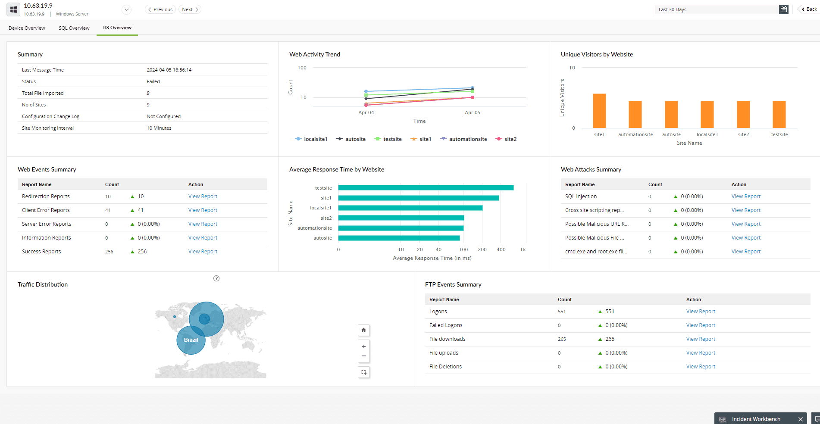
Task: Click the Back button
Action: (x=809, y=9)
